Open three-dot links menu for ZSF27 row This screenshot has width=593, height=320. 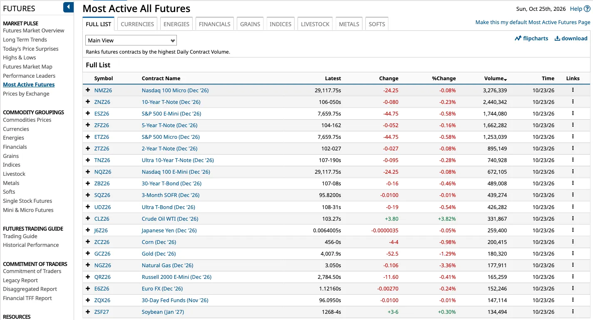pyautogui.click(x=573, y=311)
